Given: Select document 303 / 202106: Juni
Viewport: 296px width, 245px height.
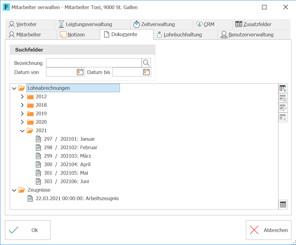Looking at the screenshot, I should (x=66, y=181).
